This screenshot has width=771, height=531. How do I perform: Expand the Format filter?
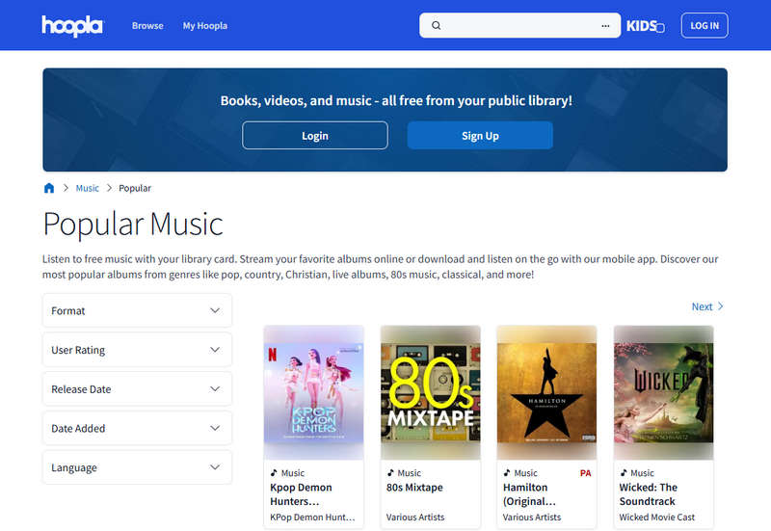(x=137, y=310)
